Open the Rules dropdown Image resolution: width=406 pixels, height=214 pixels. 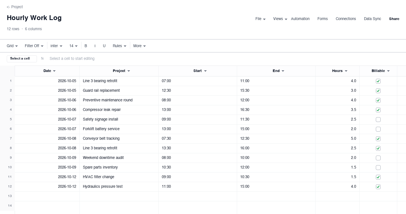(120, 46)
